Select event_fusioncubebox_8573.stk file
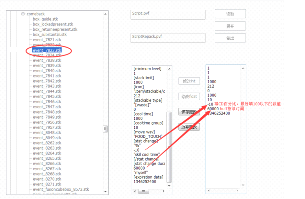The width and height of the screenshot is (305, 199). (61, 189)
